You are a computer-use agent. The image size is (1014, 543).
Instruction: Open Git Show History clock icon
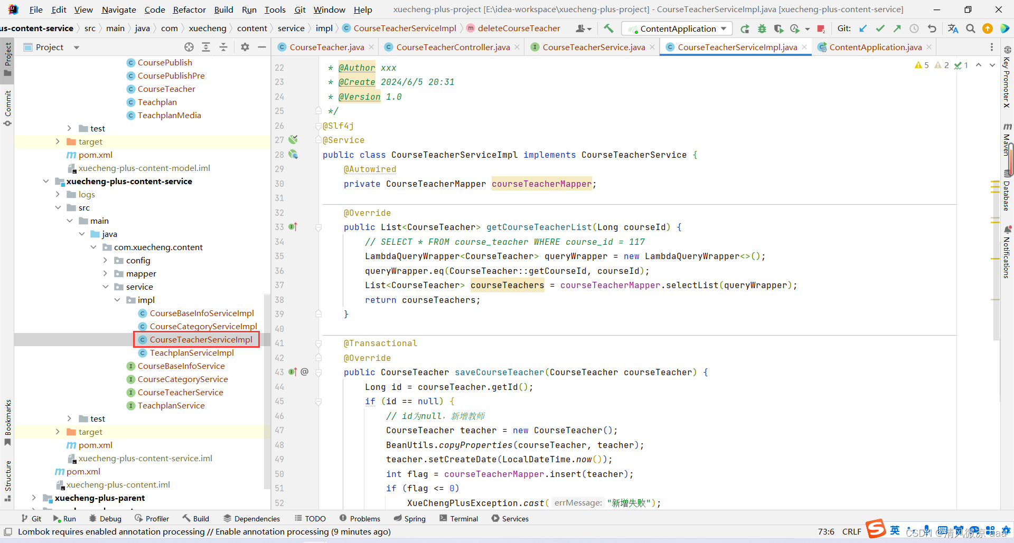pyautogui.click(x=914, y=28)
